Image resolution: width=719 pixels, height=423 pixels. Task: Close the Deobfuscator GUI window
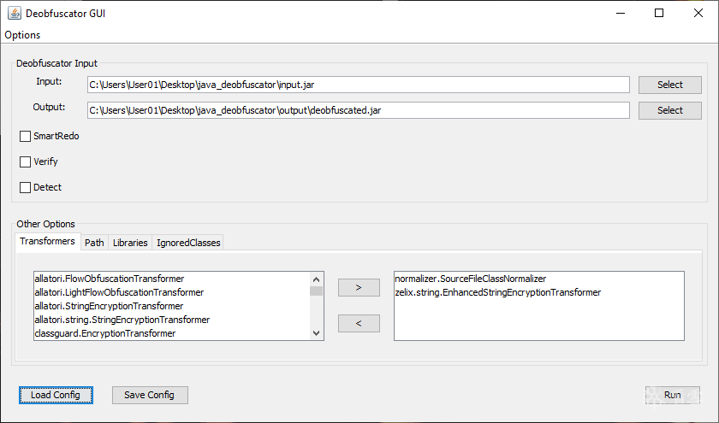pos(698,13)
